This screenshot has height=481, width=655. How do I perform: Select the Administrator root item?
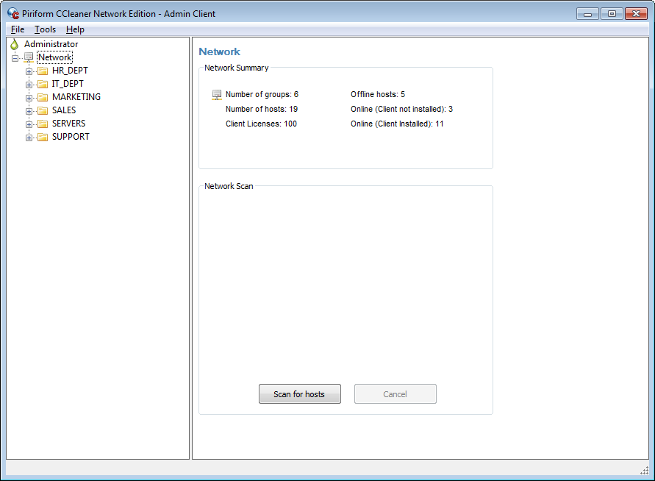point(51,44)
